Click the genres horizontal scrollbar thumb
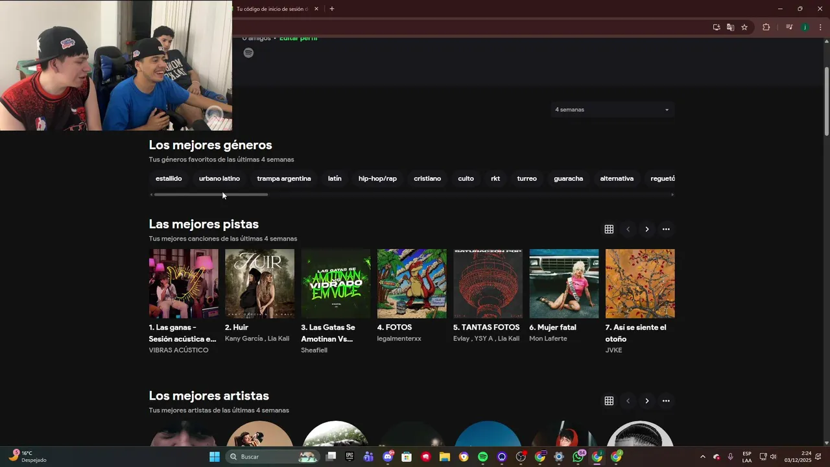Viewport: 830px width, 467px height. click(211, 195)
